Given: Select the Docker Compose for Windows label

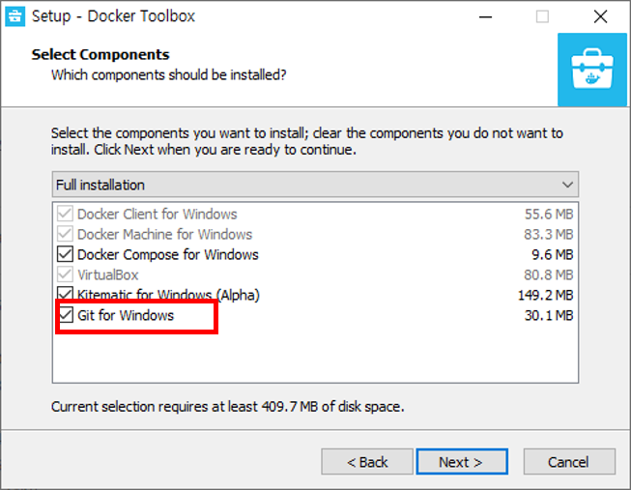Looking at the screenshot, I should (x=168, y=254).
